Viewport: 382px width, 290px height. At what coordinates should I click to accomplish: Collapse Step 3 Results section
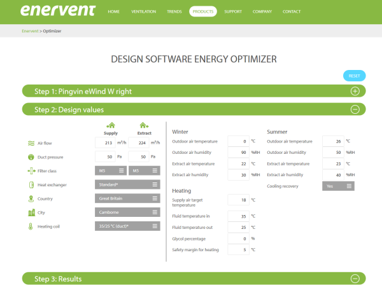(x=355, y=279)
